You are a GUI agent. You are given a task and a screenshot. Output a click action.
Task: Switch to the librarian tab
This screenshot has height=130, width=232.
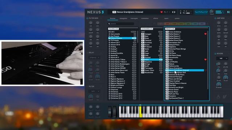click(x=113, y=18)
